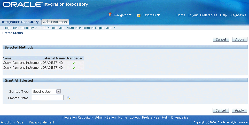249x125 pixels.
Task: Focus the Grantee Name input field
Action: (x=48, y=98)
